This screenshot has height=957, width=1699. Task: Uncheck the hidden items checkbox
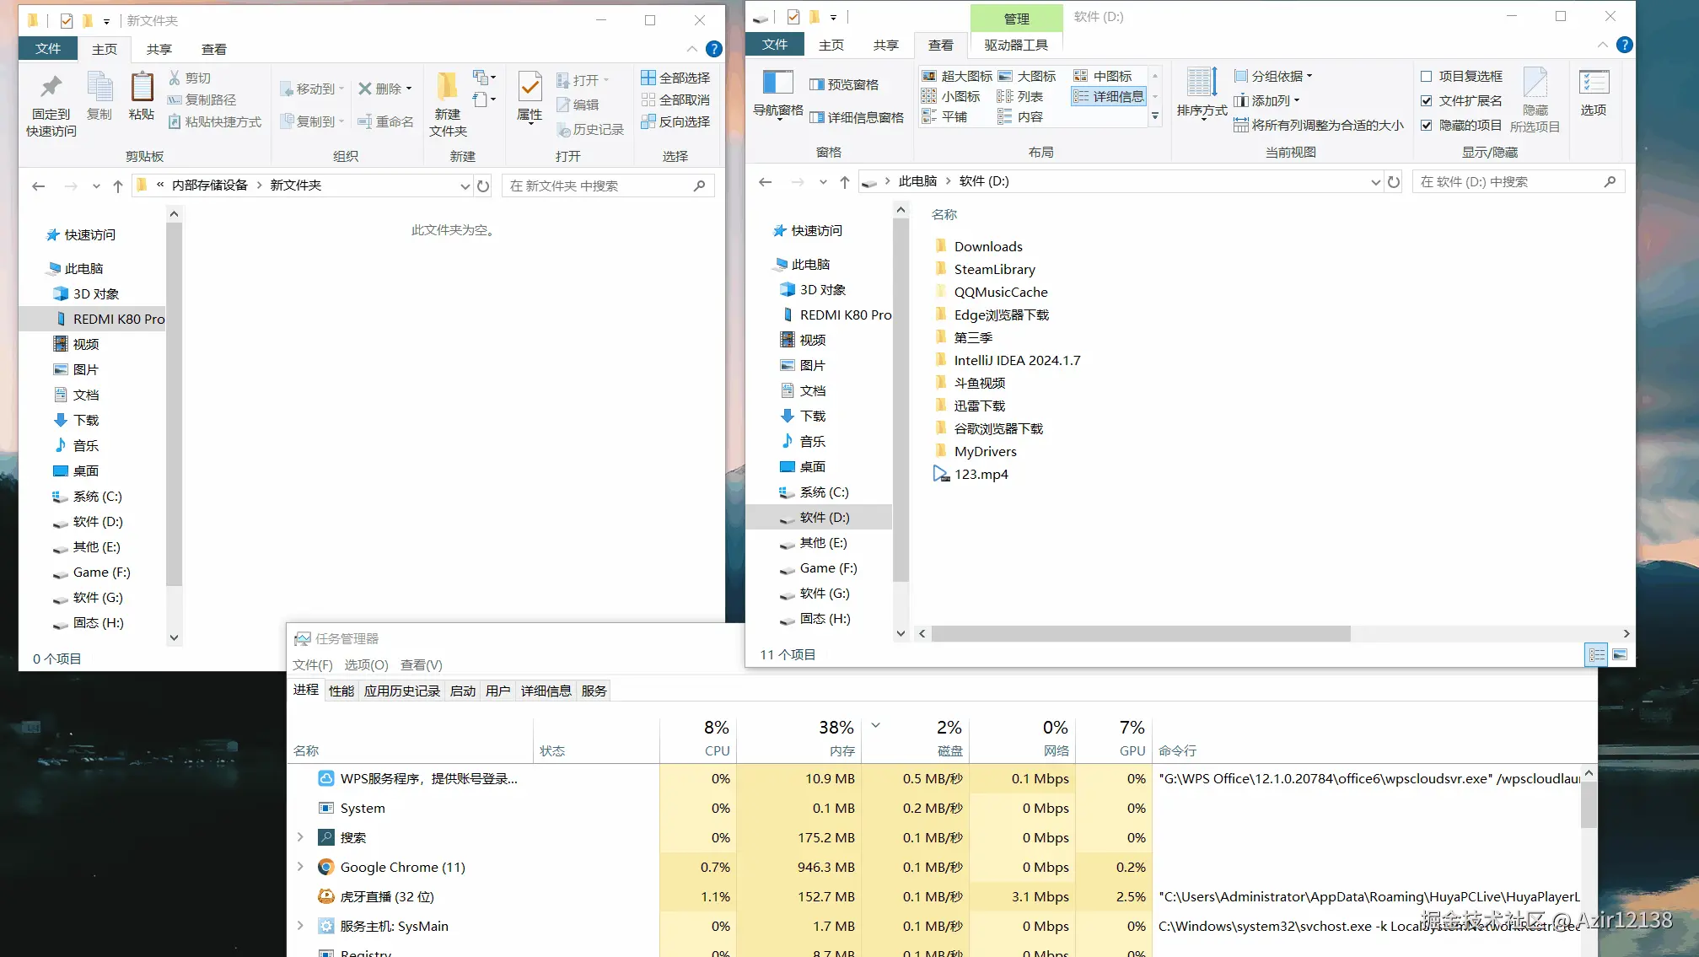pos(1427,126)
